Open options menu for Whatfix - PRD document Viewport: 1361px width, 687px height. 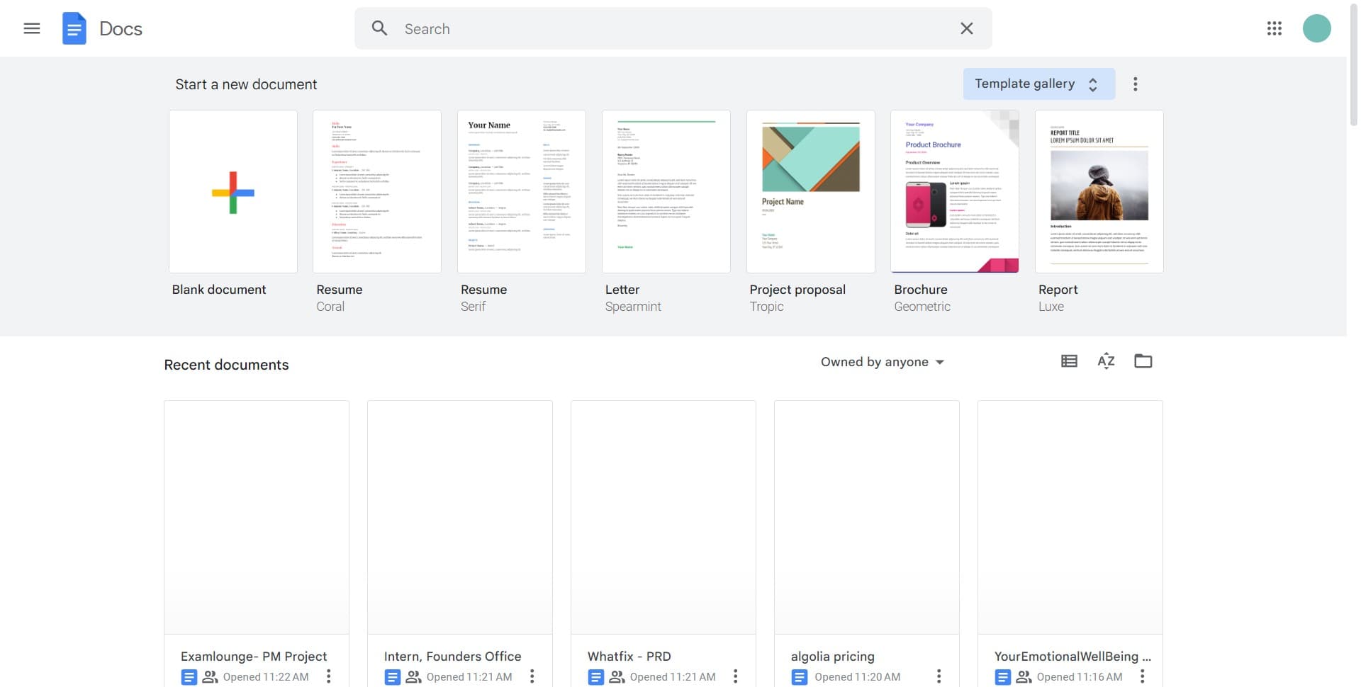[x=736, y=676]
